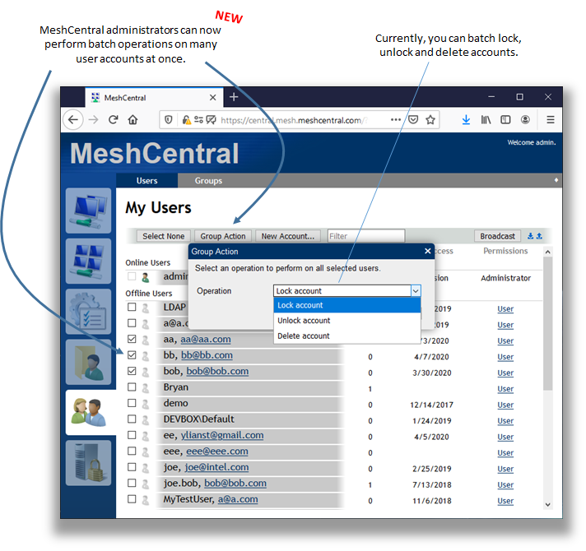586x551 pixels.
Task: Bookmark this page with star
Action: (x=430, y=120)
